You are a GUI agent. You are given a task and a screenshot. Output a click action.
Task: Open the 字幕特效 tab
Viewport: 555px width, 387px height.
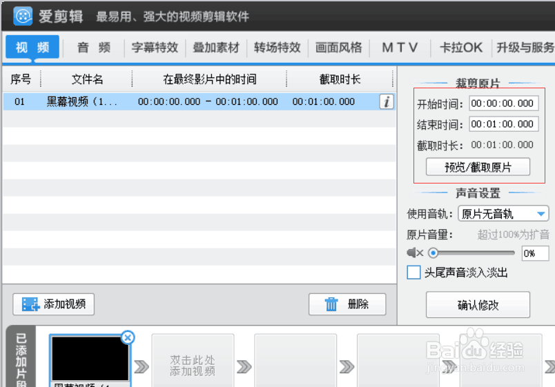(x=155, y=48)
